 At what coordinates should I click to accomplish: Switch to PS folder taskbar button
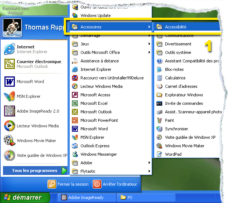pyautogui.click(x=146, y=197)
